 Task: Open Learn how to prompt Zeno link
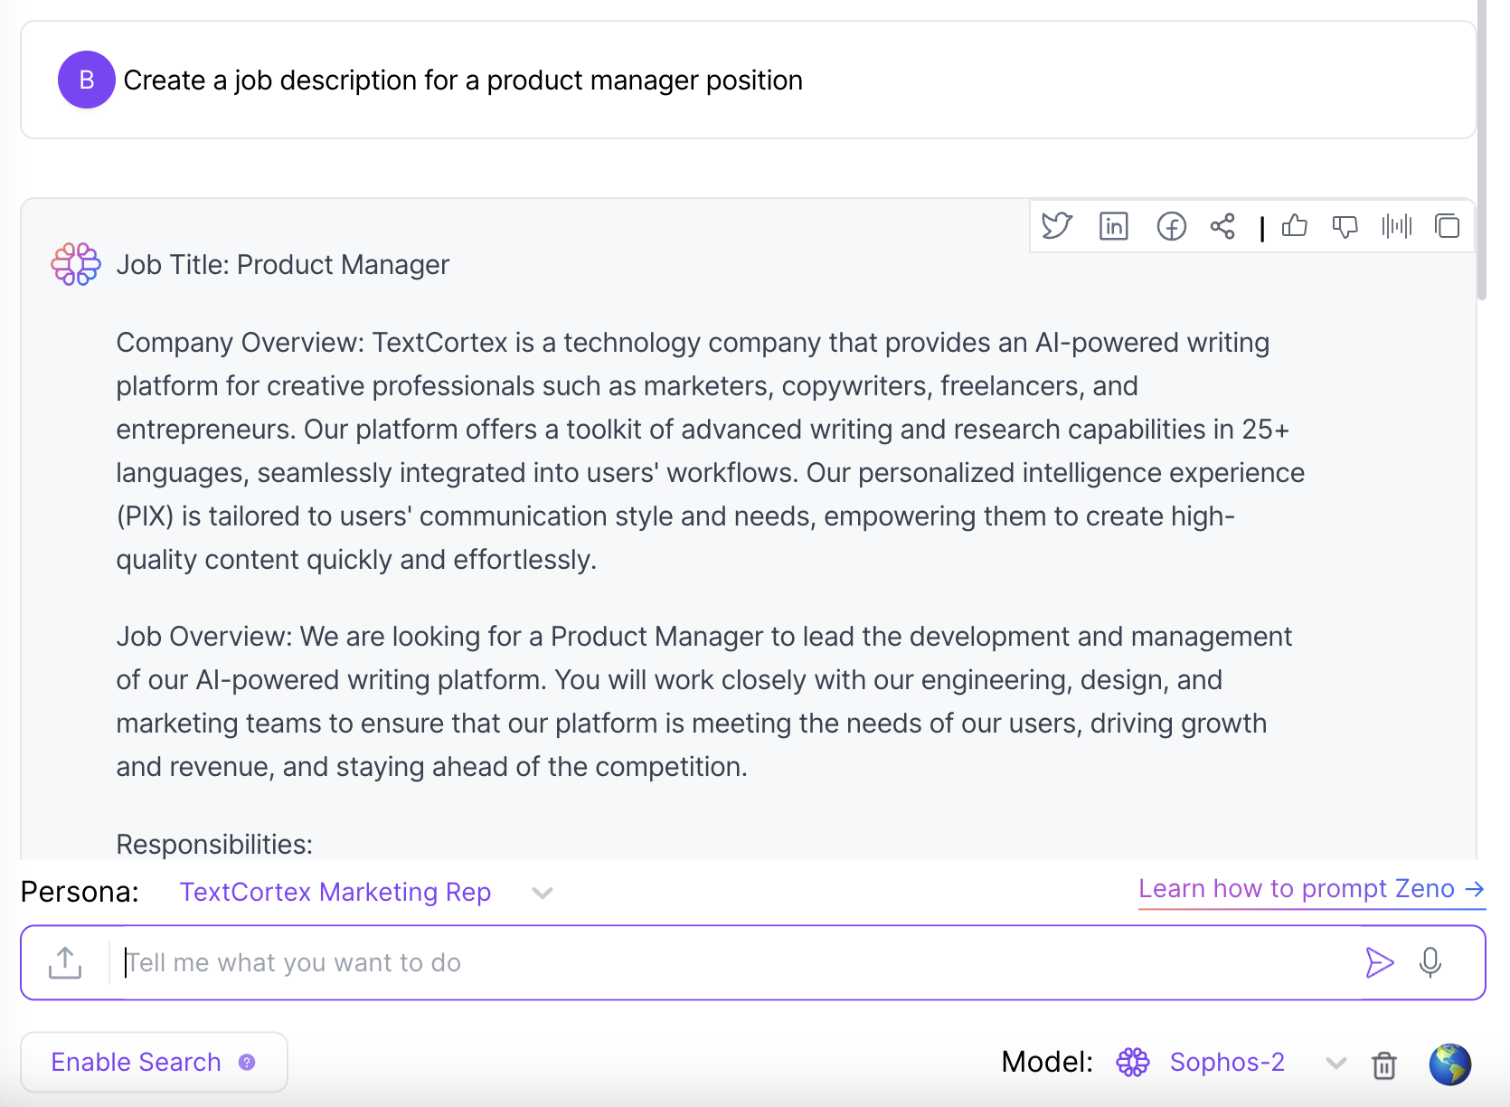coord(1311,889)
